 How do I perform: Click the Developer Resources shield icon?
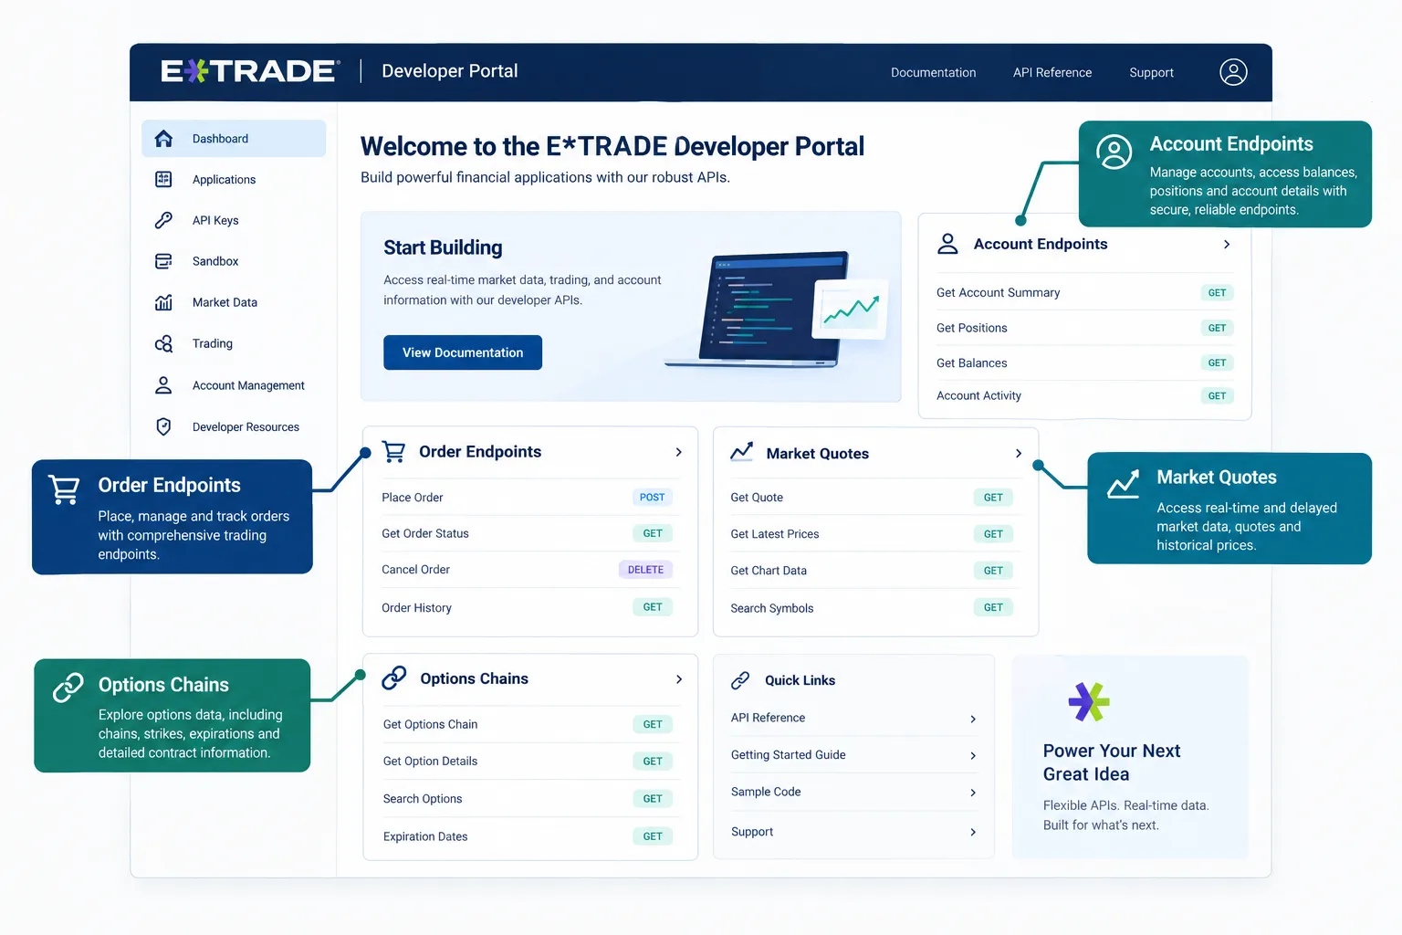(163, 426)
